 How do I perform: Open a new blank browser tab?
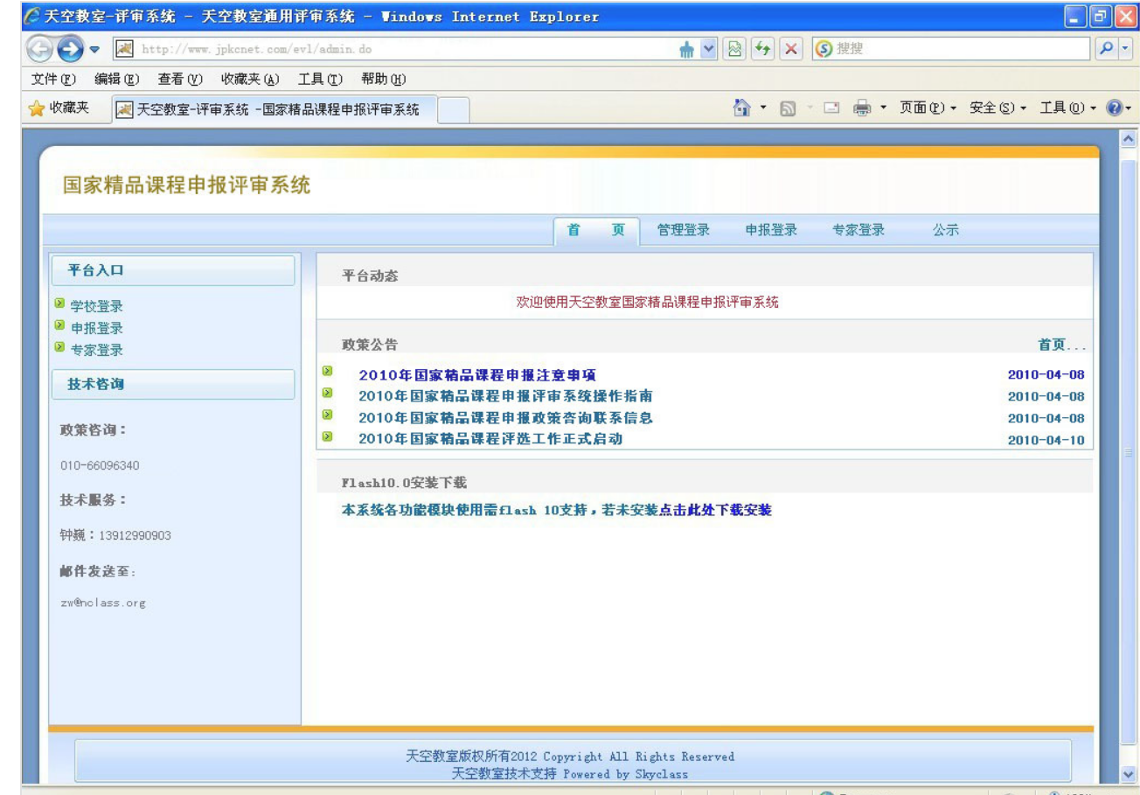pos(452,109)
